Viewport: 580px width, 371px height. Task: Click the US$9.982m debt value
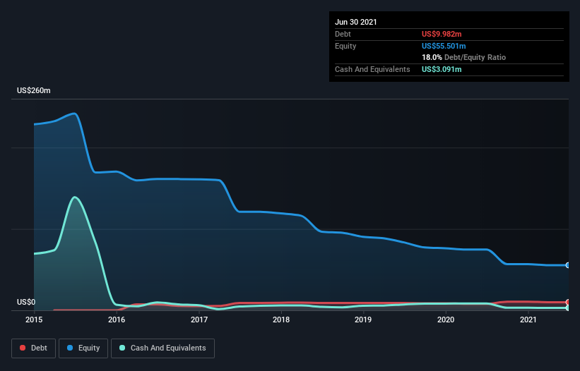442,34
